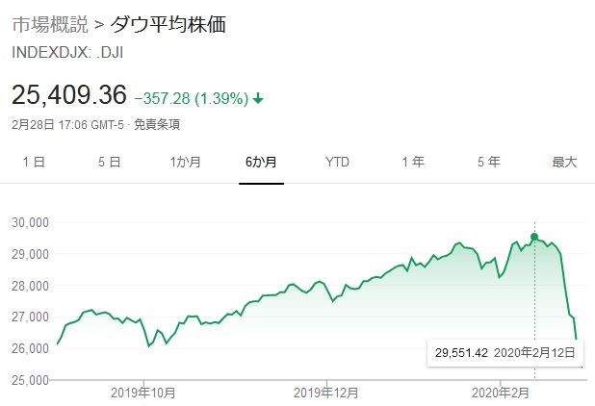The width and height of the screenshot is (595, 406).
Task: Show the 1年 chart range
Action: pyautogui.click(x=413, y=162)
